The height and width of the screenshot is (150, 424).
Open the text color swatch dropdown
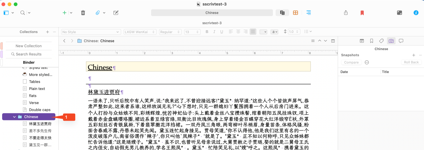pyautogui.click(x=263, y=32)
